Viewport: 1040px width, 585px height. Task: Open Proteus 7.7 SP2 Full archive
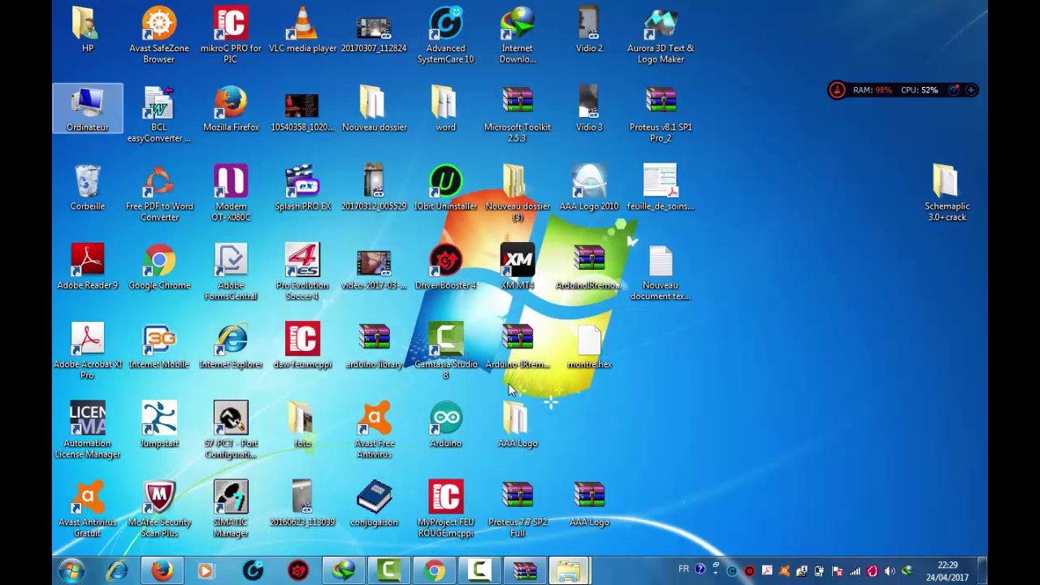(518, 509)
